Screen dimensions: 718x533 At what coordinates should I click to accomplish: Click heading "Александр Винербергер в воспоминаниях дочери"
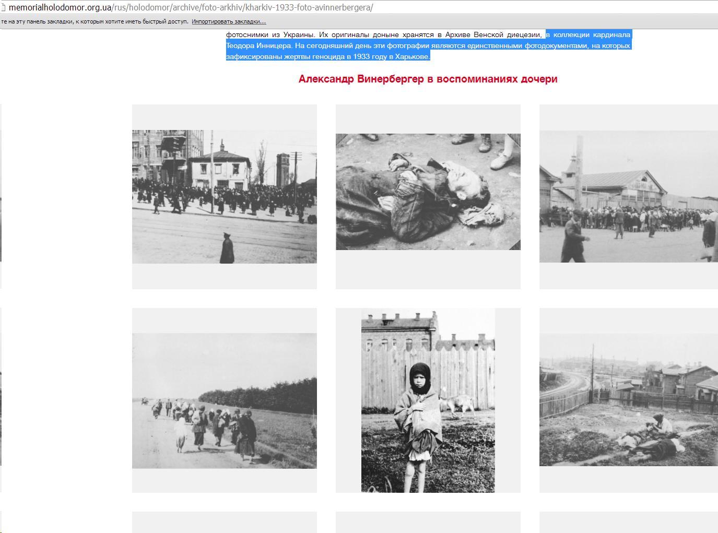[x=428, y=79]
